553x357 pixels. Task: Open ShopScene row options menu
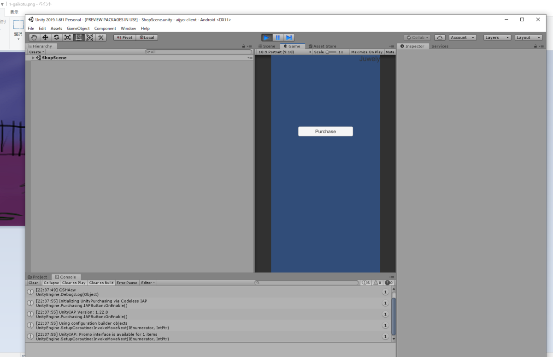[250, 58]
